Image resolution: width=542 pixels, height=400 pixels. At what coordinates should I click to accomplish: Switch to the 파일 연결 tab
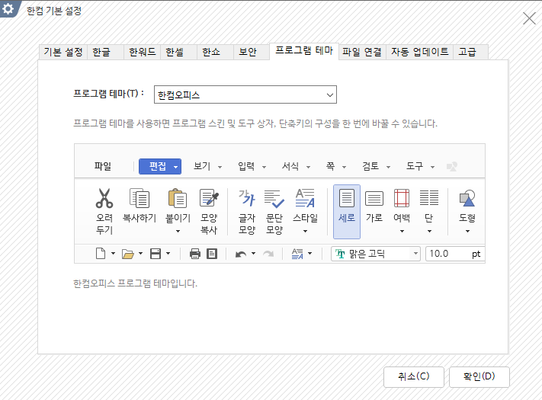pos(362,52)
